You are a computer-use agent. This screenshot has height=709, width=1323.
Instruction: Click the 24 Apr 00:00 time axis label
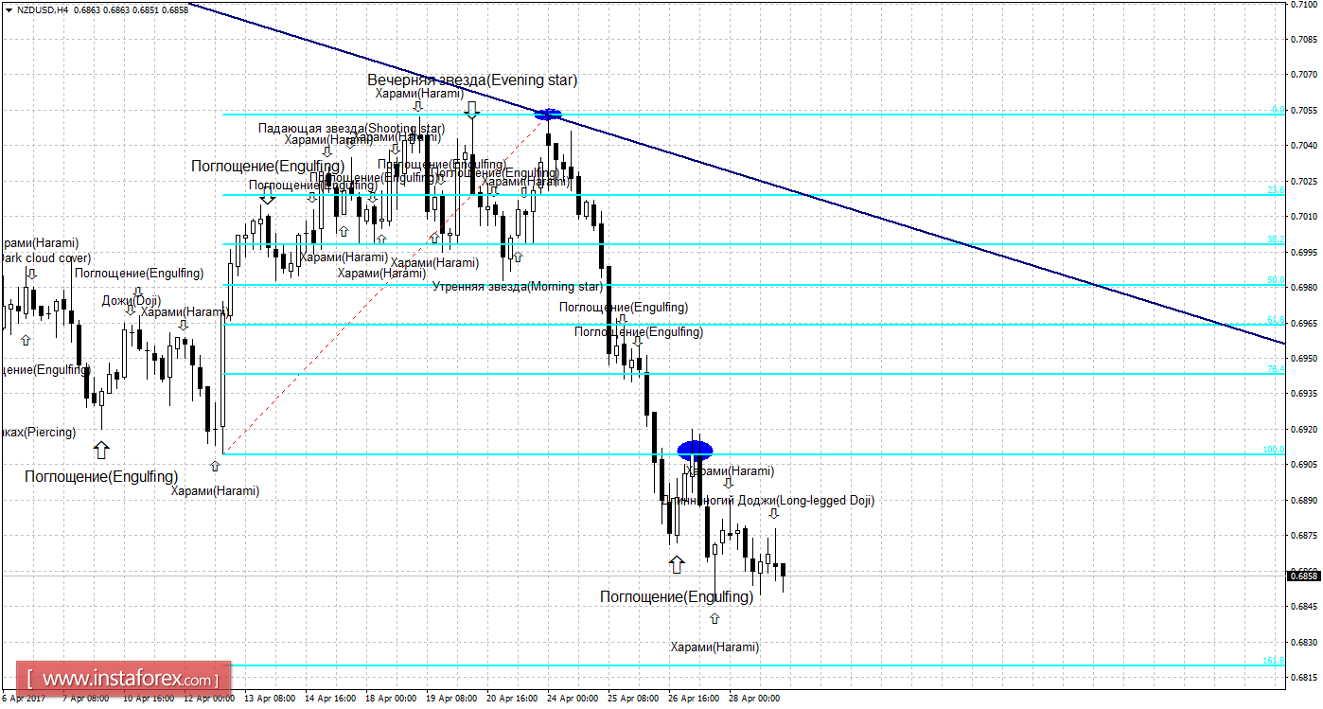572,699
